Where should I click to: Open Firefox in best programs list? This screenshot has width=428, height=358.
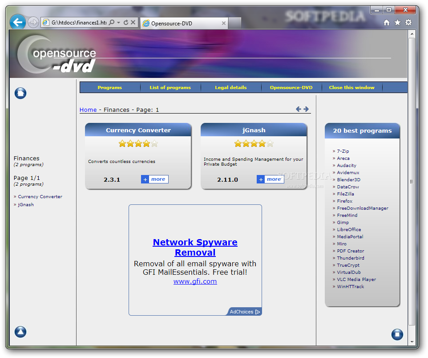[x=344, y=201]
